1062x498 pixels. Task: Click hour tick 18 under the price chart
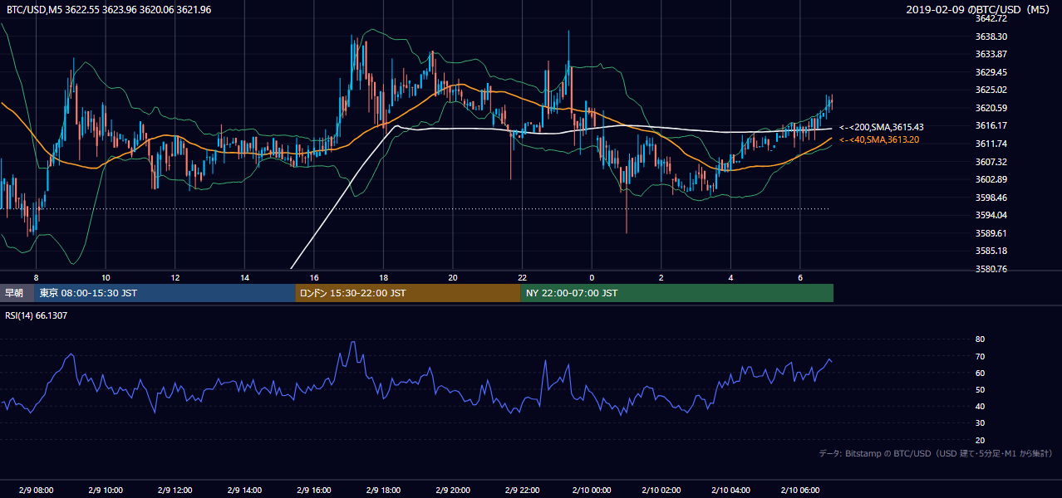click(383, 277)
